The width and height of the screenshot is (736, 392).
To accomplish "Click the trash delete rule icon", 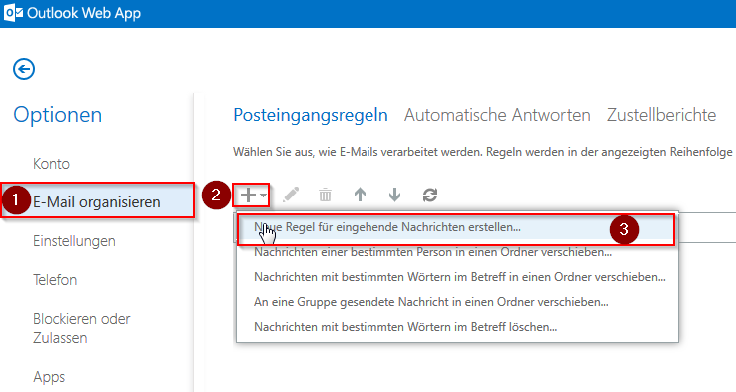I will coord(325,195).
